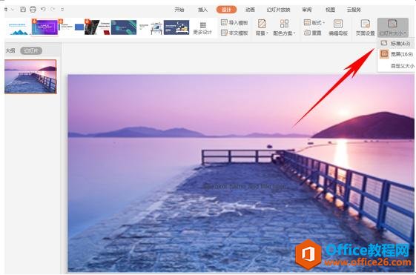Click the Undo arrow icon
Viewport: 416px width, 275px height.
[43, 9]
